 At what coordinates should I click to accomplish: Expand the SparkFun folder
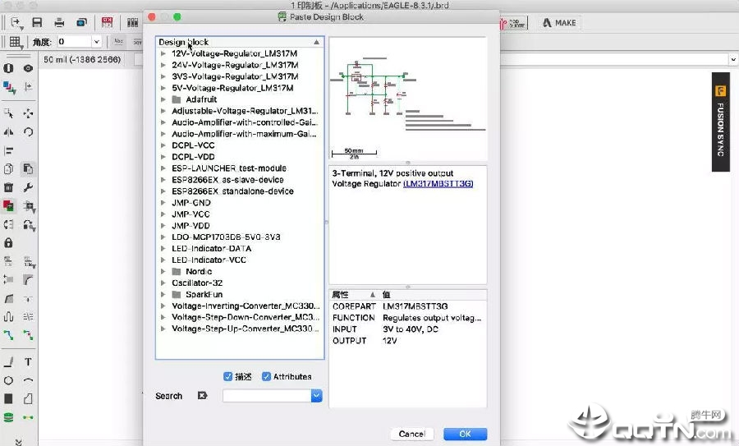tap(163, 294)
